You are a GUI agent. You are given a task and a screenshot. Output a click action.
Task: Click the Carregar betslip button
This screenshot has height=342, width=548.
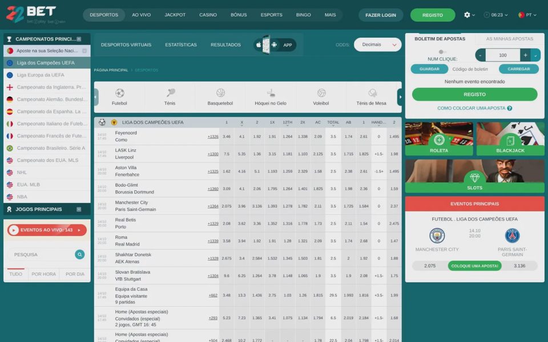(x=519, y=69)
